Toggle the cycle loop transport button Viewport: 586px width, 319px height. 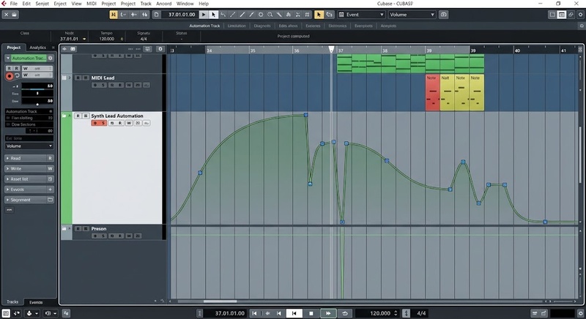344,313
